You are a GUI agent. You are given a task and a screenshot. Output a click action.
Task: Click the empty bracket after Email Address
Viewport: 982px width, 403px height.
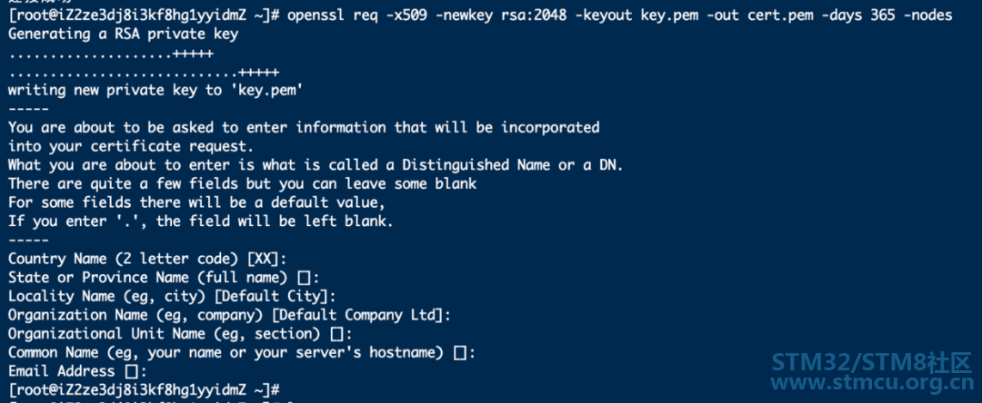(x=131, y=372)
